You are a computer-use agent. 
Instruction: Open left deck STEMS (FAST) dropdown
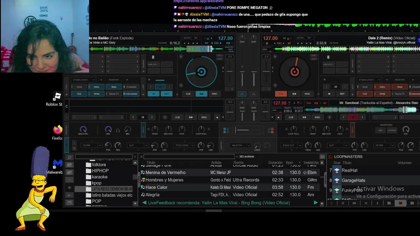pyautogui.click(x=84, y=80)
